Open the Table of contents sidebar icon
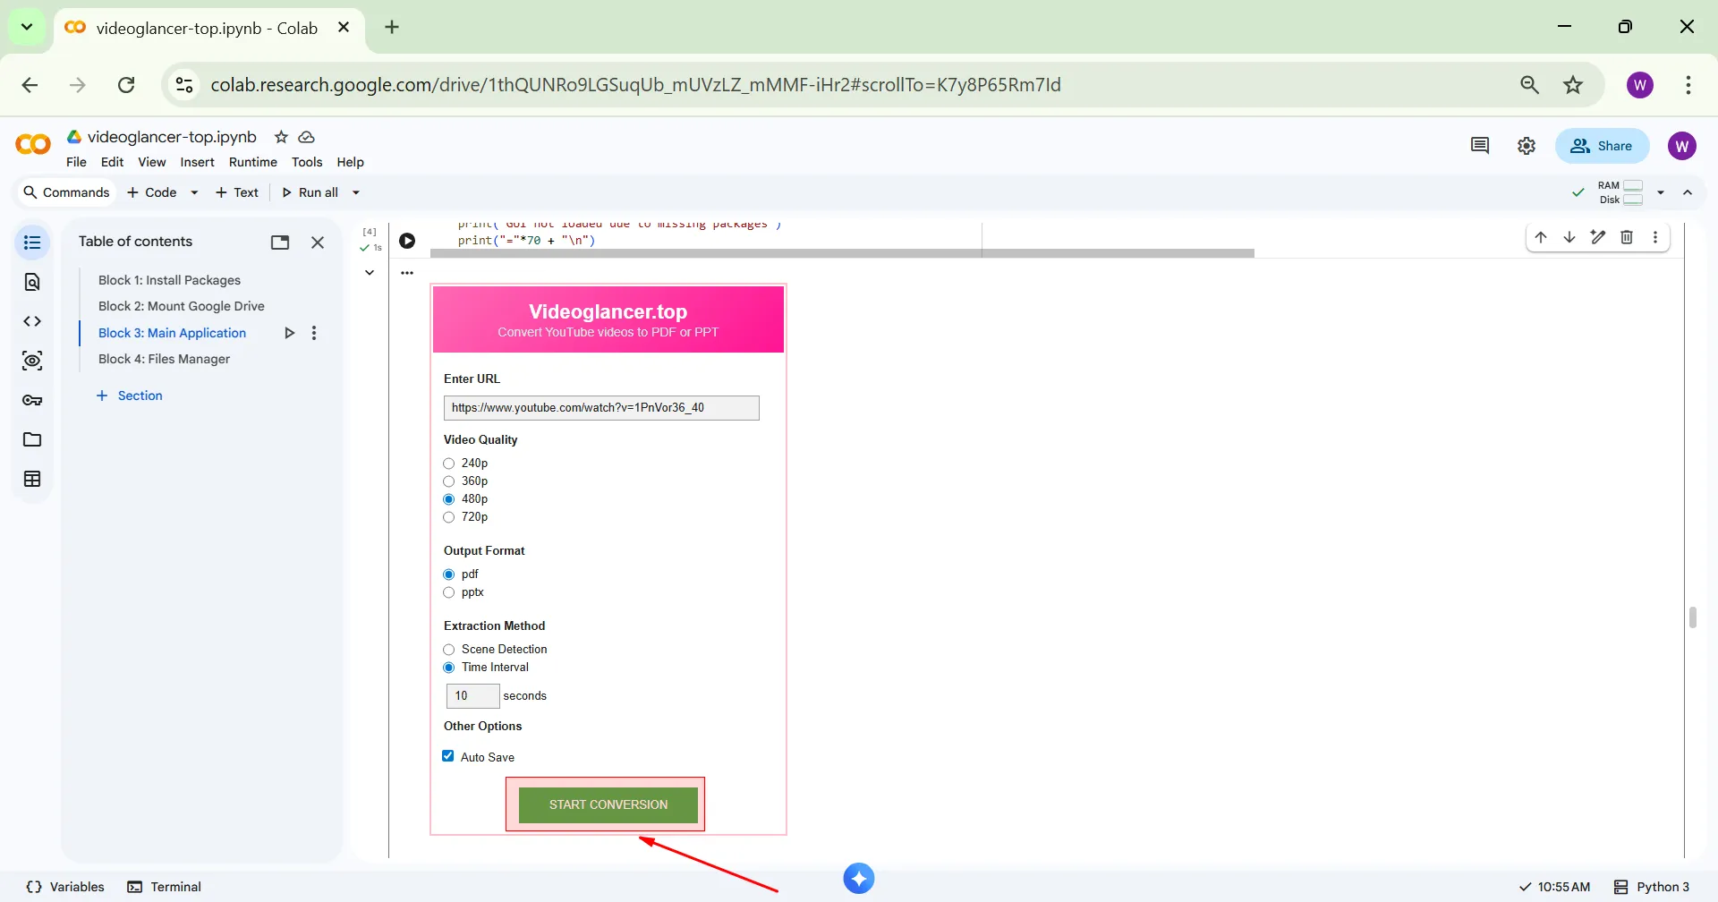The width and height of the screenshot is (1718, 902). [x=32, y=243]
